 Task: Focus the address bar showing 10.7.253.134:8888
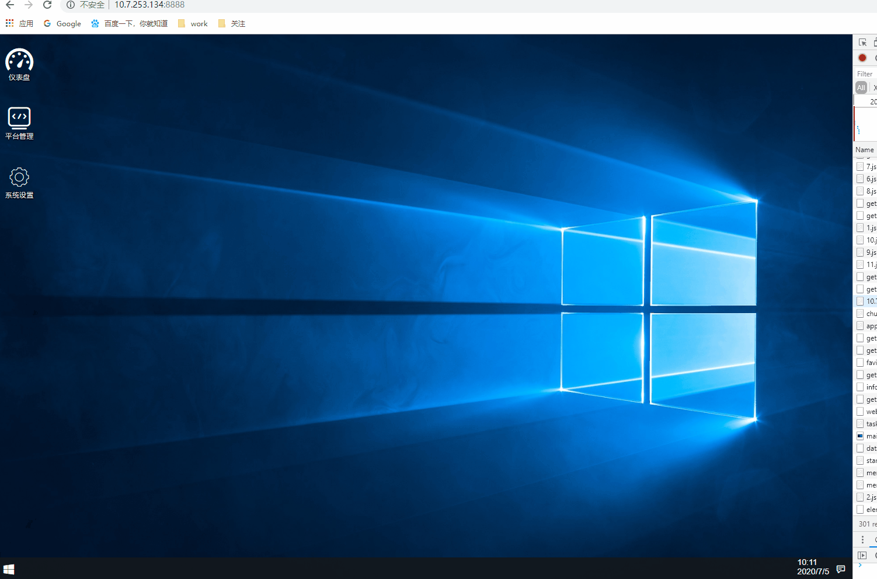tap(149, 5)
